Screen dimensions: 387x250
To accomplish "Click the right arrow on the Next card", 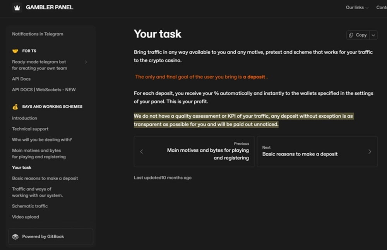I will coord(370,151).
